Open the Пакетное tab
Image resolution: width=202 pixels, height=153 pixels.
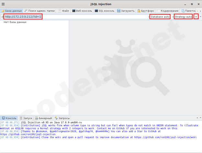[x=188, y=11]
